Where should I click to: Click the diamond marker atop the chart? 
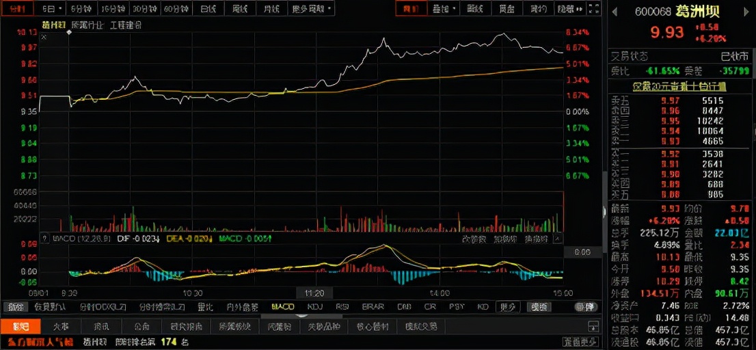(x=69, y=32)
